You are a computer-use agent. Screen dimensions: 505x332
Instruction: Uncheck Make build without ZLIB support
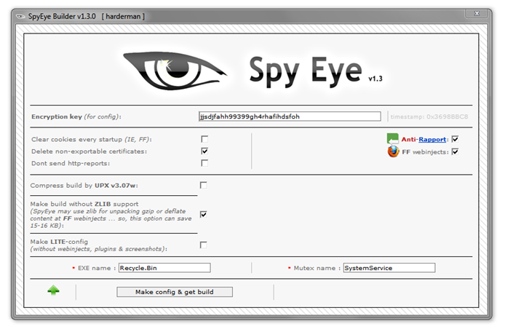click(204, 214)
